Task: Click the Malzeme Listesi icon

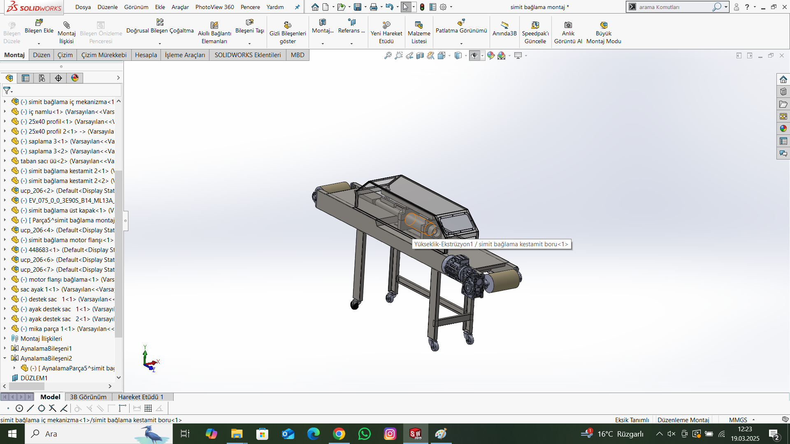Action: pos(419,25)
